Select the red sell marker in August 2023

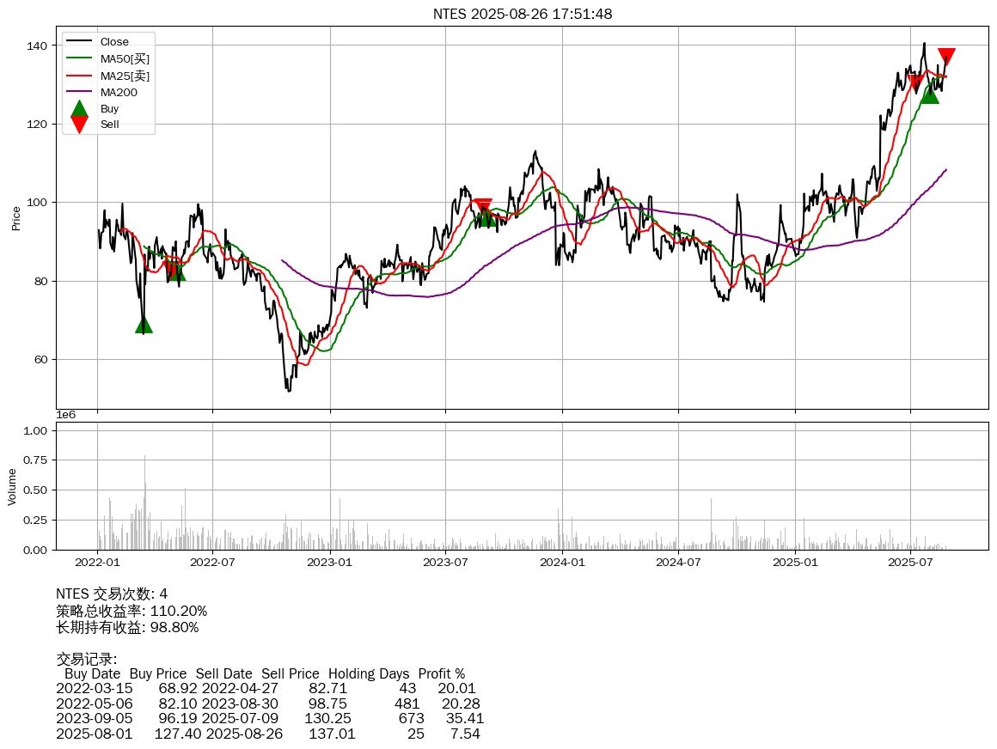[x=482, y=208]
